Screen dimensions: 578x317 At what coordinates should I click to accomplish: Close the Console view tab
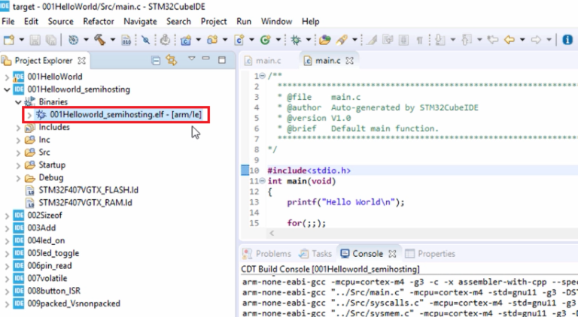392,254
